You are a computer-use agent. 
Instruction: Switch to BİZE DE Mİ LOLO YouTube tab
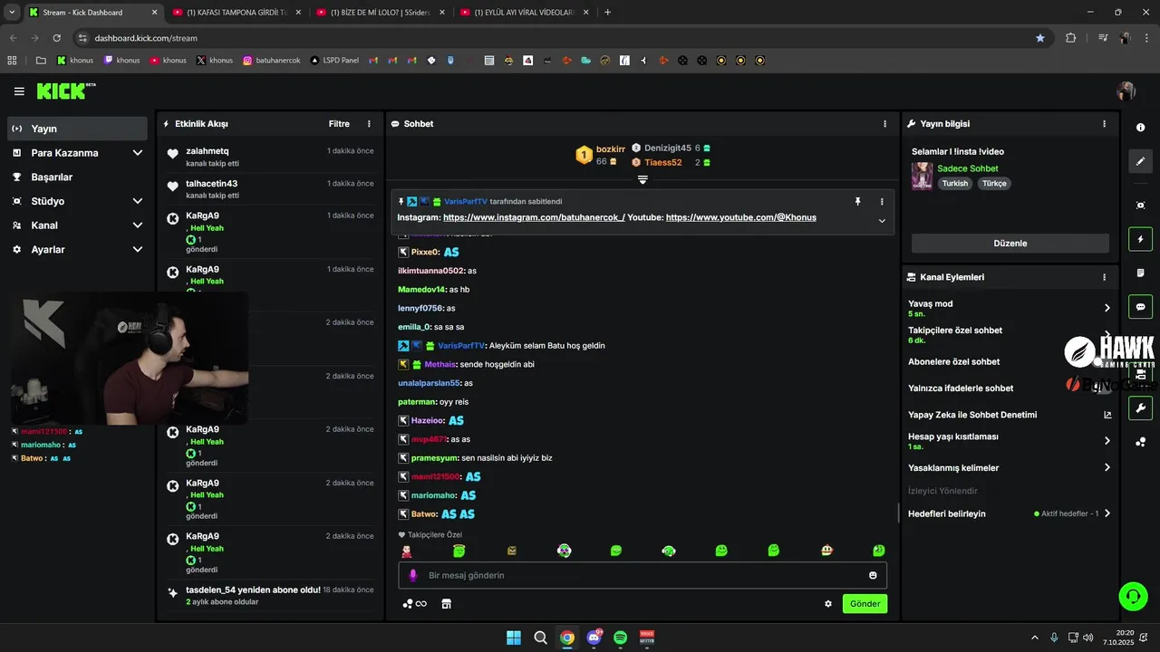379,13
